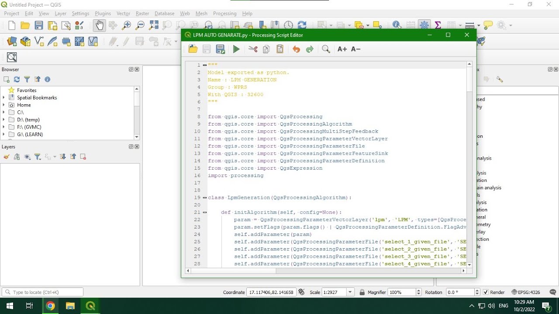Open Google Chrome from the taskbar
The width and height of the screenshot is (559, 314).
coord(50,306)
